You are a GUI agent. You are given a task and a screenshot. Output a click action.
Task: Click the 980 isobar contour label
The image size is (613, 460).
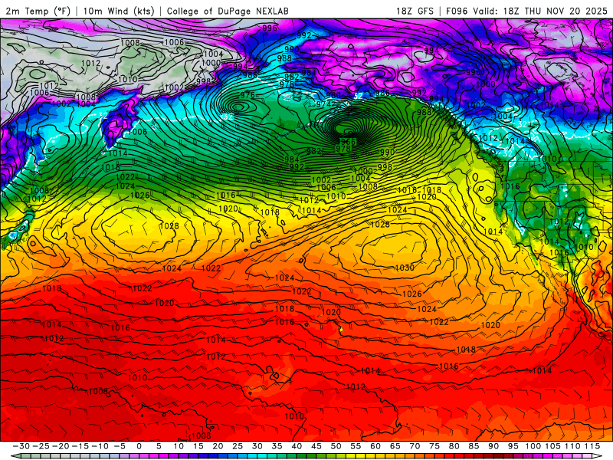pyautogui.click(x=333, y=95)
